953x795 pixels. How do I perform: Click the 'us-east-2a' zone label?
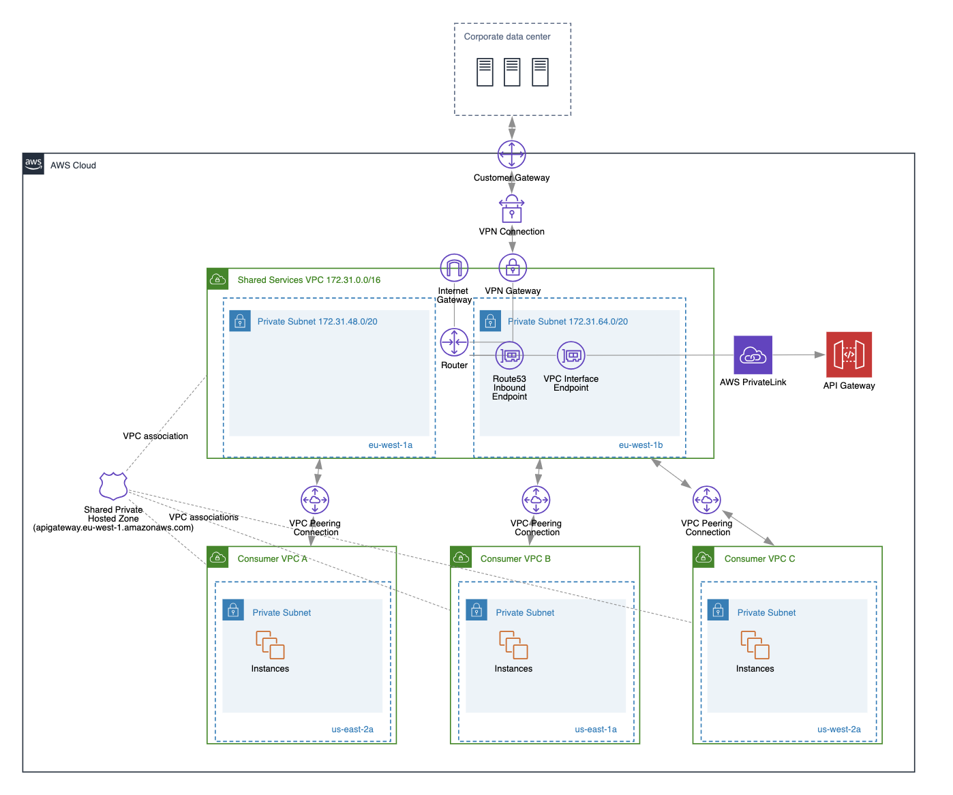352,729
